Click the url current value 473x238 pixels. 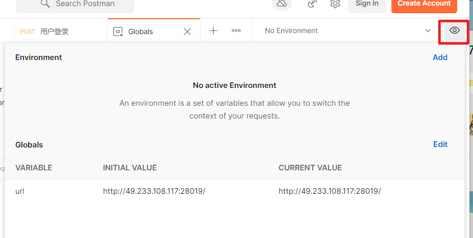[330, 191]
